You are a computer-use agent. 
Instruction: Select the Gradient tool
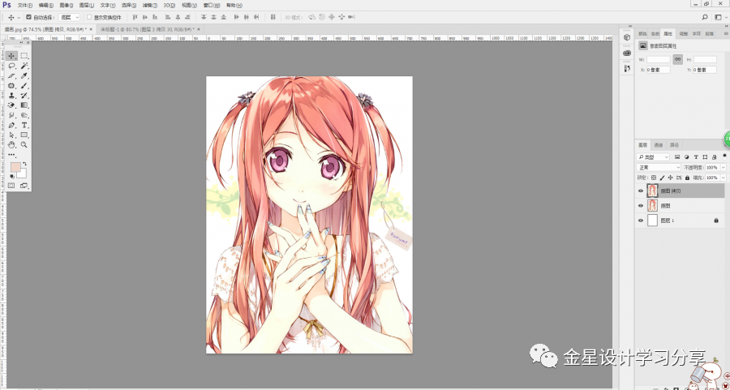[24, 105]
